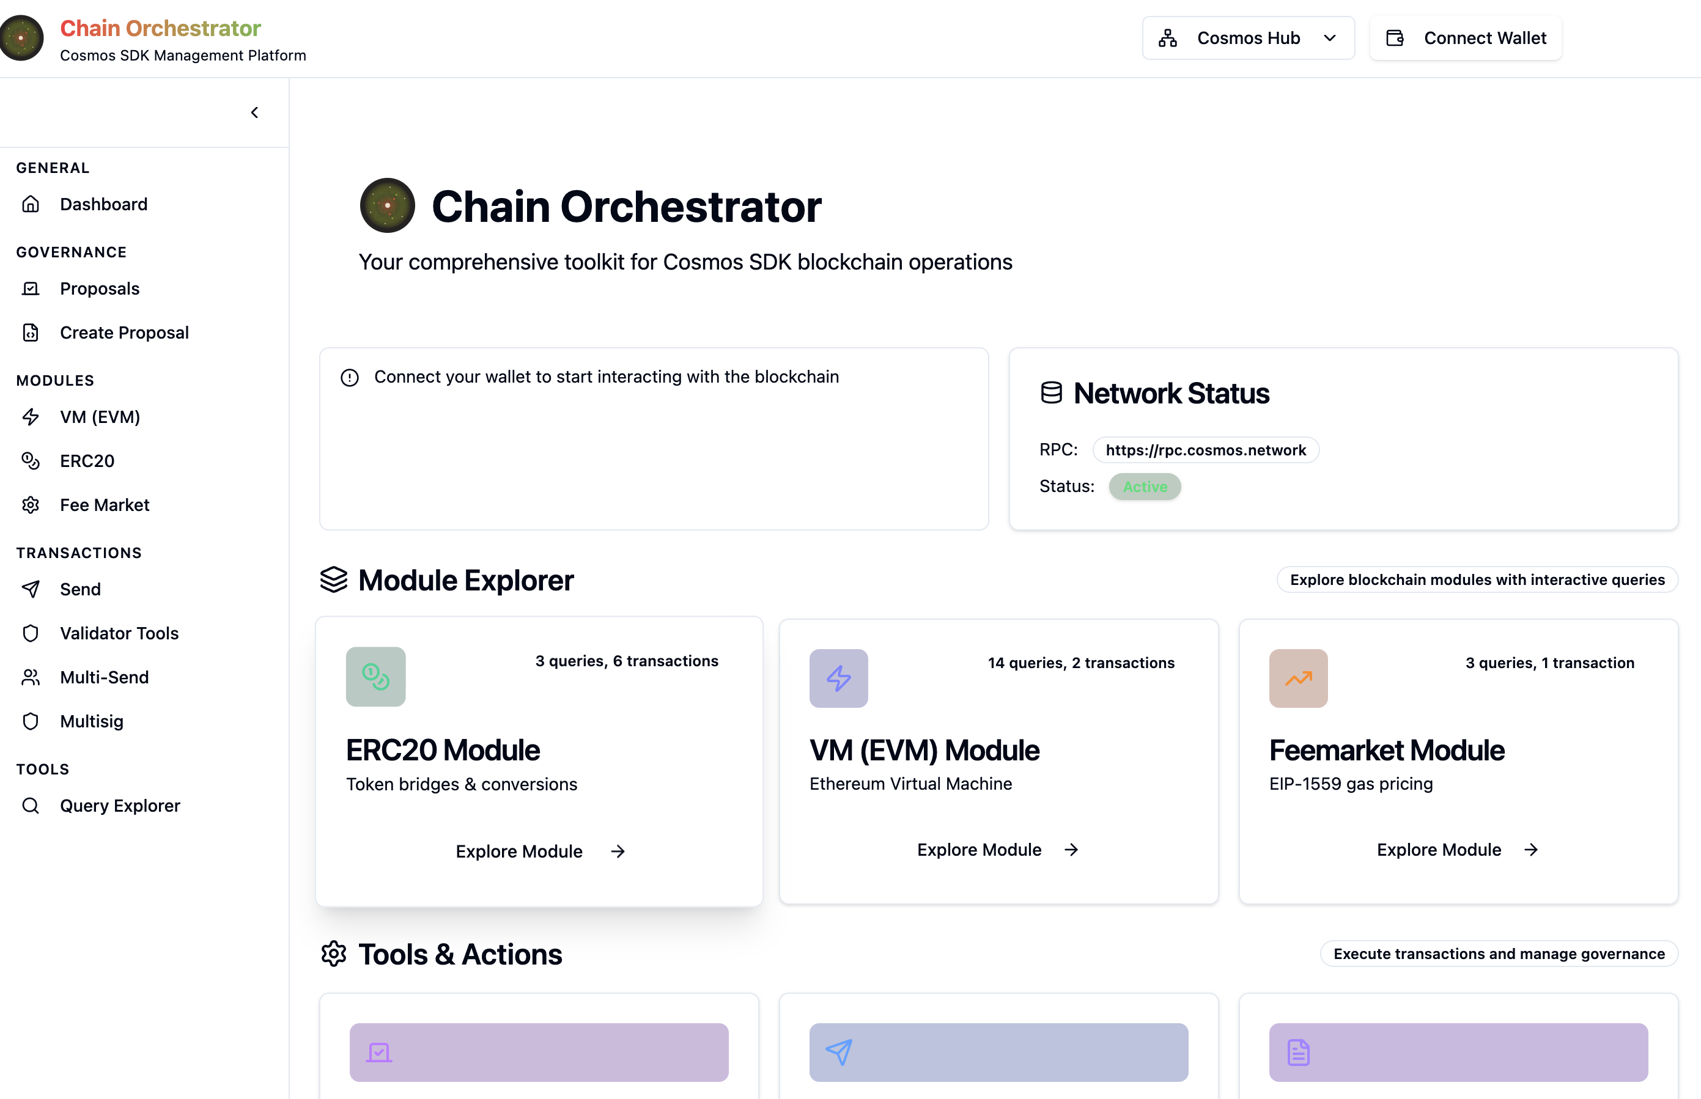1701x1099 pixels.
Task: Select the VM (EVM) lightning icon in sidebar
Action: [31, 417]
